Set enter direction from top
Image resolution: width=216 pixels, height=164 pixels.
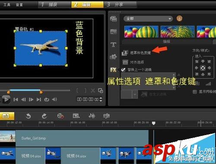click(x=203, y=61)
